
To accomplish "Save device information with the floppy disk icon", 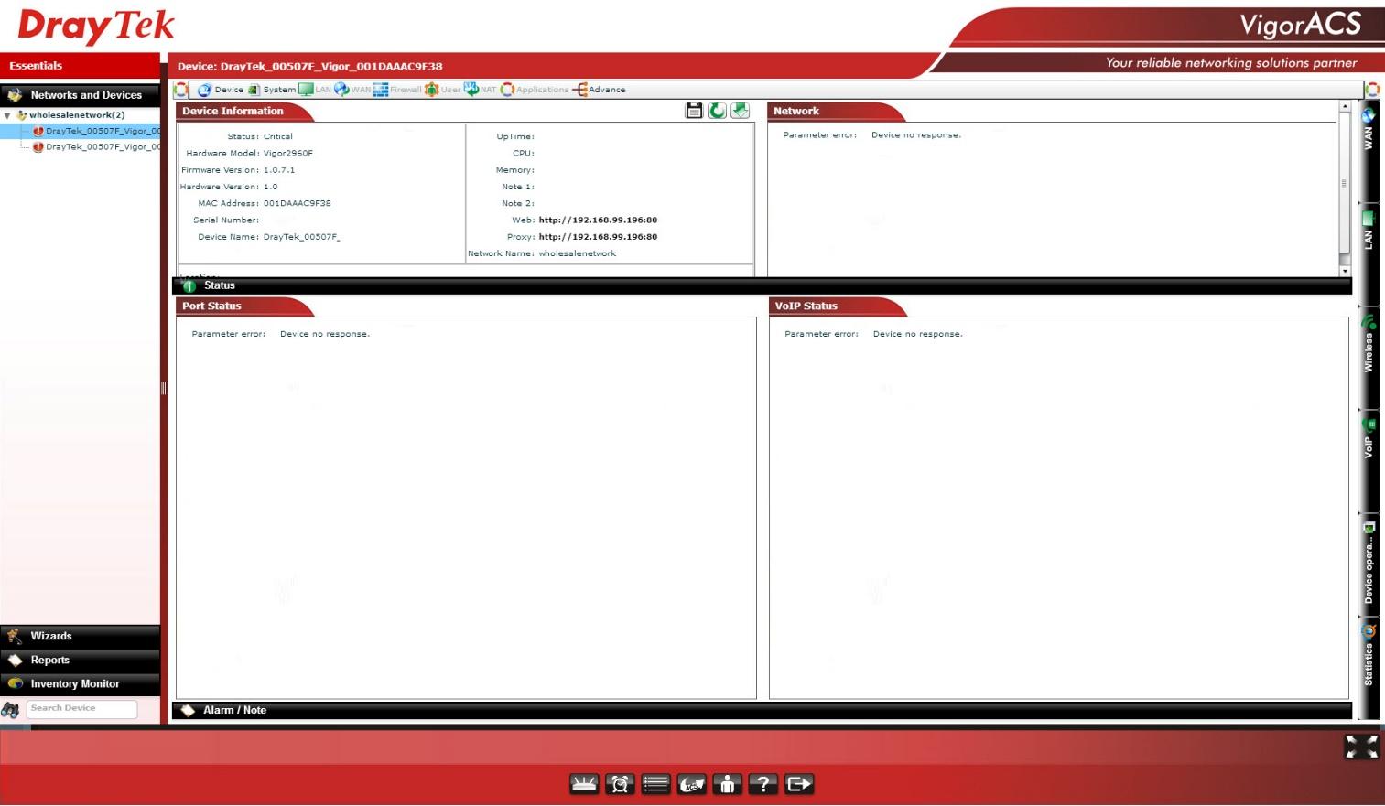I will click(x=694, y=111).
